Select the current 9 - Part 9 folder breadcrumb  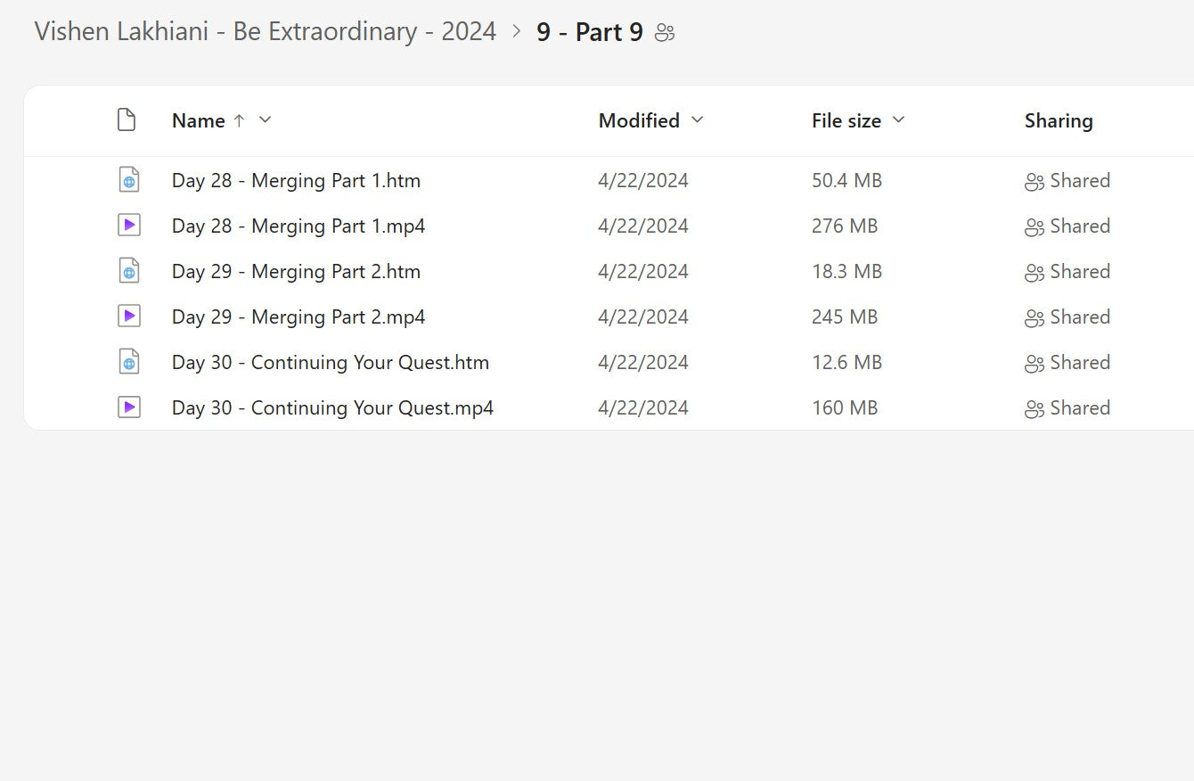[589, 33]
